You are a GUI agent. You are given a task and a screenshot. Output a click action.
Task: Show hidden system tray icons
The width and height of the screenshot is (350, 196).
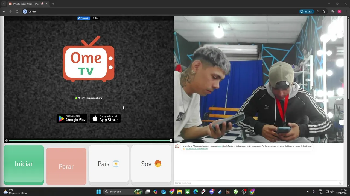pyautogui.click(x=308, y=192)
